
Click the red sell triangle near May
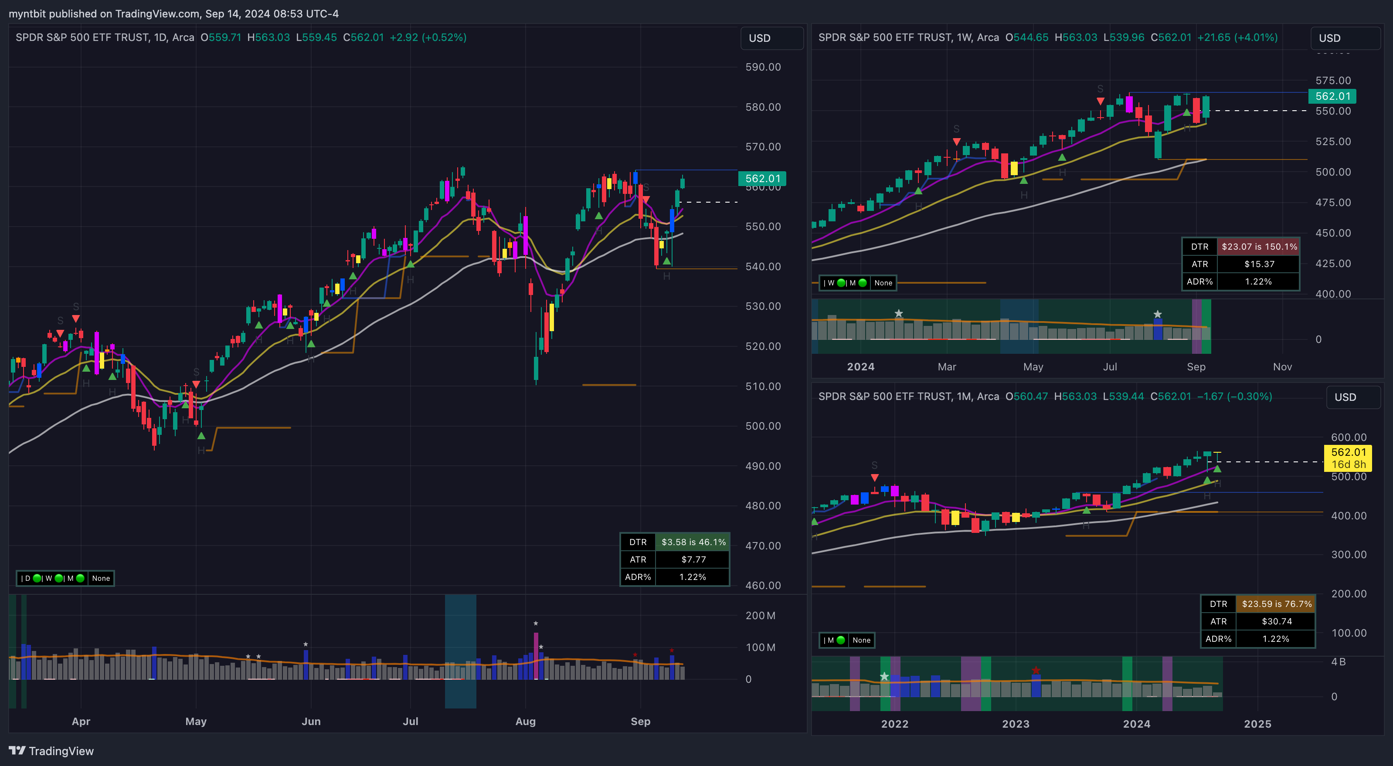point(196,384)
